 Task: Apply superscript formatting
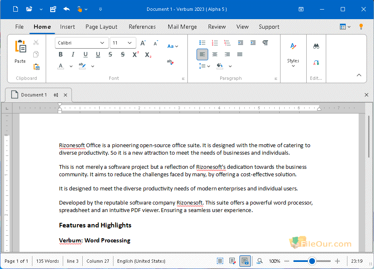[135, 54]
